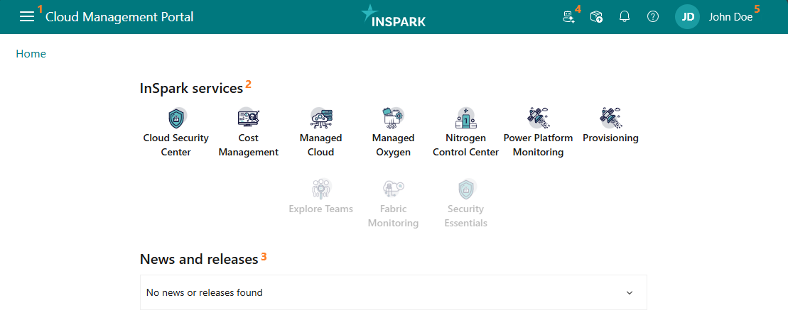Click the Security Essentials service
788x325 pixels.
(x=465, y=189)
